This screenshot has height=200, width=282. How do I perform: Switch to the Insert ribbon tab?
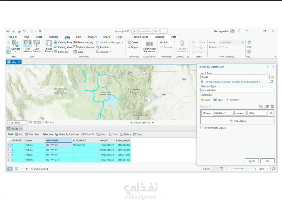pos(39,37)
